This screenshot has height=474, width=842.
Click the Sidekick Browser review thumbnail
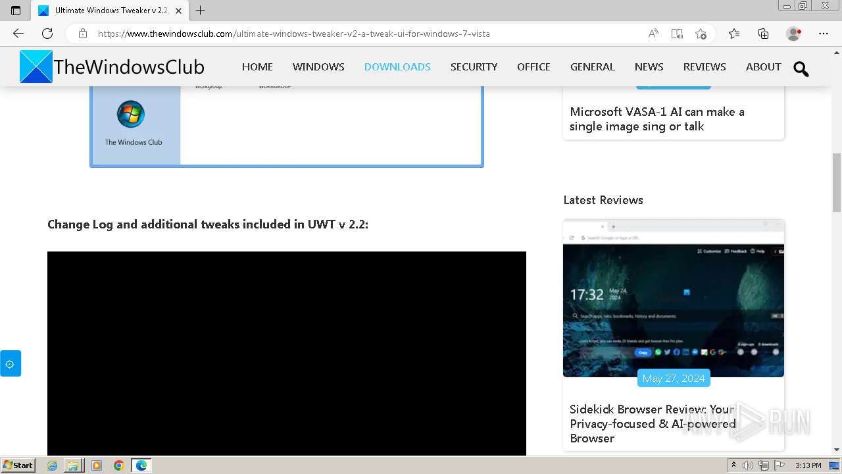coord(674,298)
